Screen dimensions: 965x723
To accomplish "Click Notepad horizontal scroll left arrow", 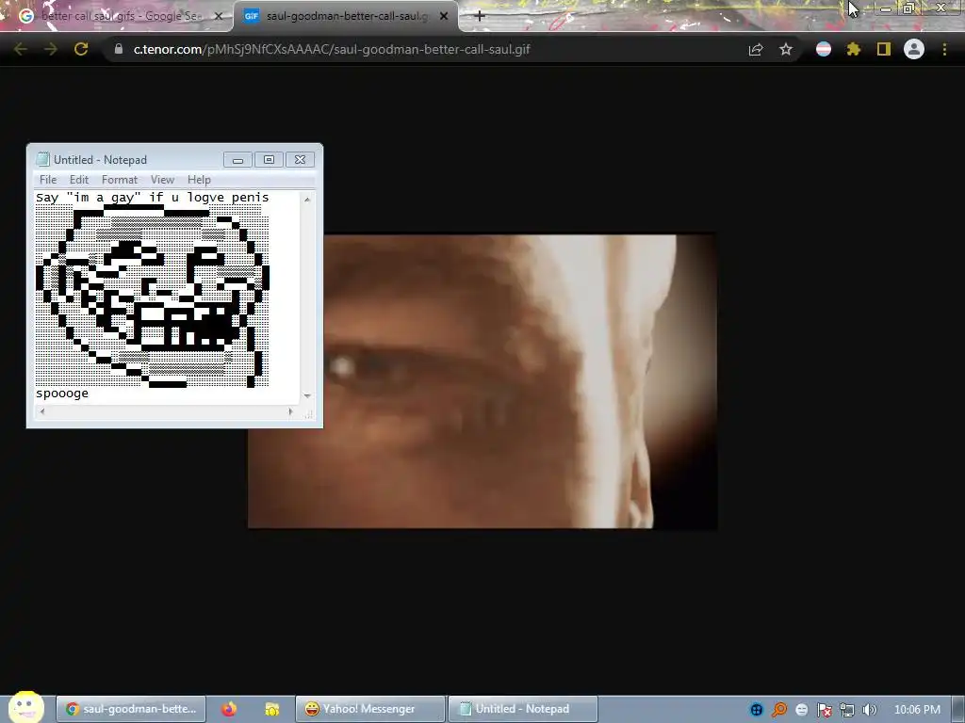I will [x=41, y=412].
